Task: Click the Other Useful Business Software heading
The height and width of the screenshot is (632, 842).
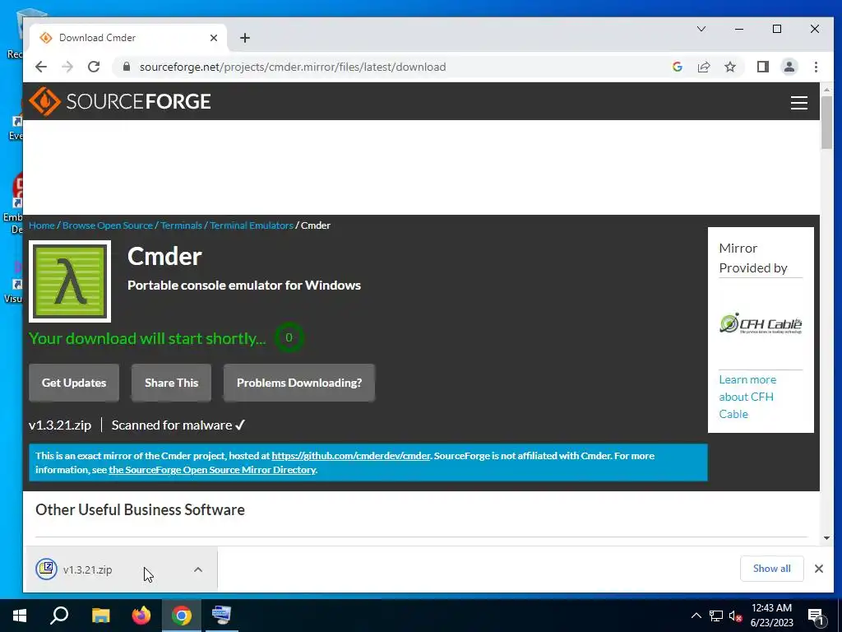Action: (140, 509)
